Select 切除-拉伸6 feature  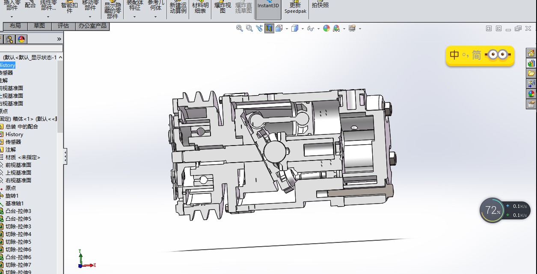[x=18, y=250]
